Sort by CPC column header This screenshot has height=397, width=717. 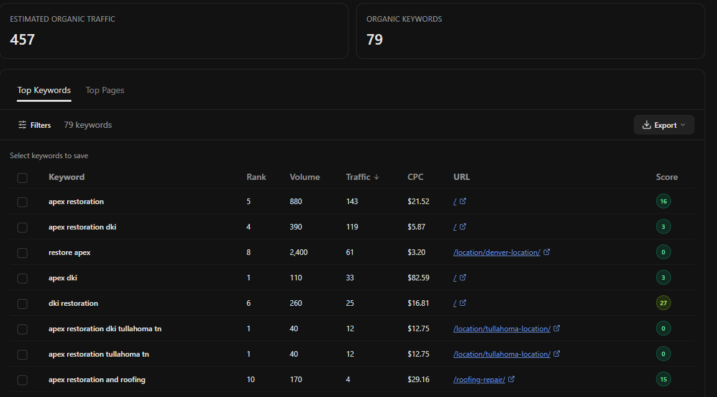pos(415,177)
